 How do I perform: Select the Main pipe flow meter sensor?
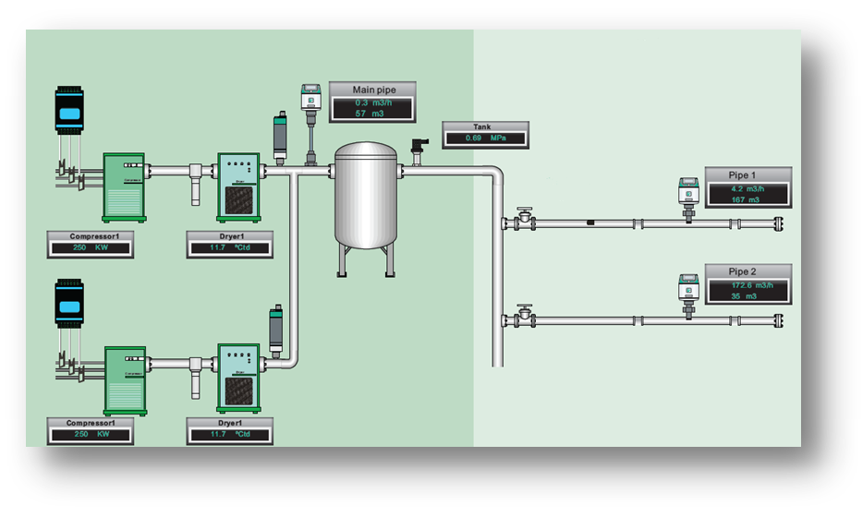coord(311,103)
